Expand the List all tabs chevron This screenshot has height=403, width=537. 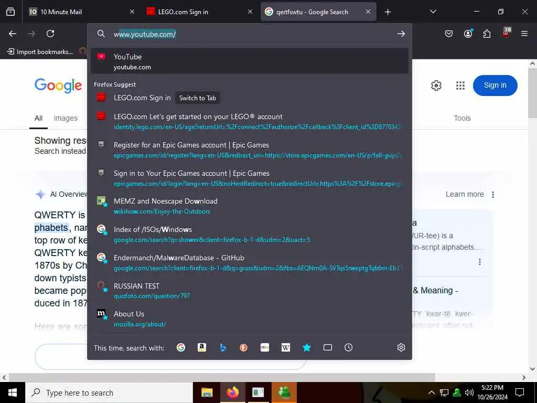433,12
